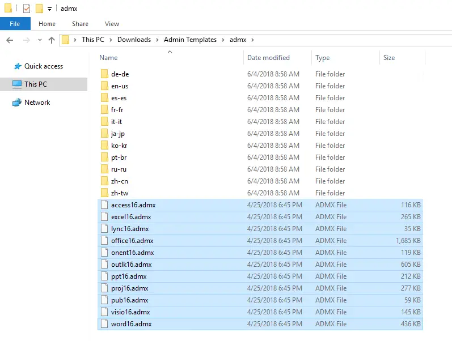Click the date modified of ppt16.admx row

274,276
